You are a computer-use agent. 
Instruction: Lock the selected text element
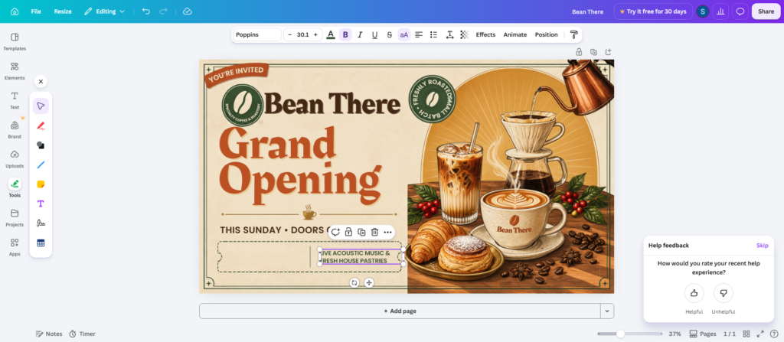coord(348,232)
